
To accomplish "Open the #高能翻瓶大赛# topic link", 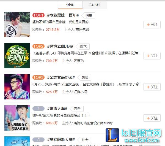I will (x=61, y=140).
